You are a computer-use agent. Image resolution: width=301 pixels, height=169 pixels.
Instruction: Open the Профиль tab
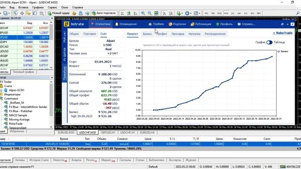[x=224, y=24]
